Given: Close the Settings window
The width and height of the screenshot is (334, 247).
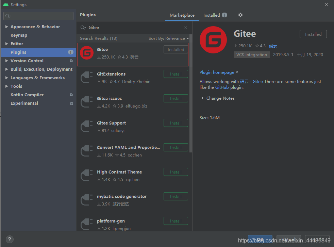Looking at the screenshot, I should pos(326,4).
